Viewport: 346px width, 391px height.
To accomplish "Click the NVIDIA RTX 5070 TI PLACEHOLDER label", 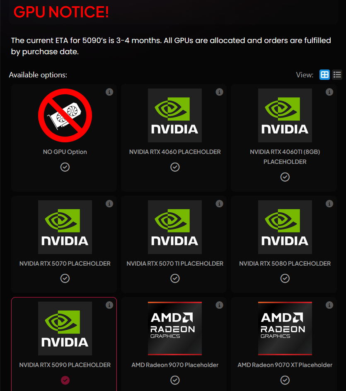I will click(x=175, y=264).
